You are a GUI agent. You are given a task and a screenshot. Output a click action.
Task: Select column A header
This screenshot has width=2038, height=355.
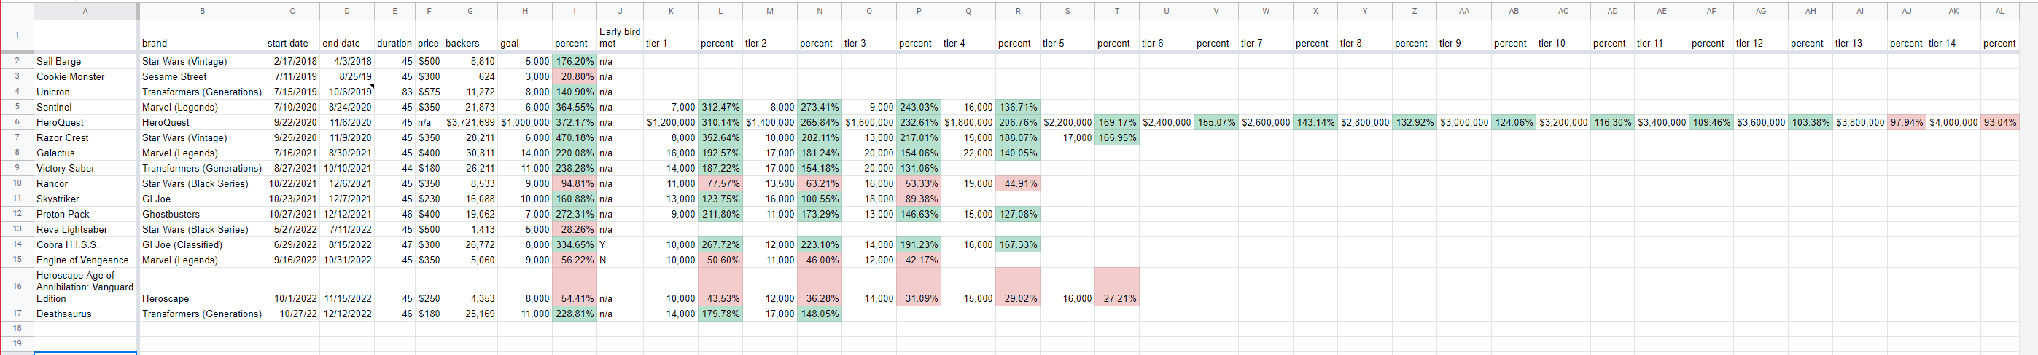click(x=85, y=11)
